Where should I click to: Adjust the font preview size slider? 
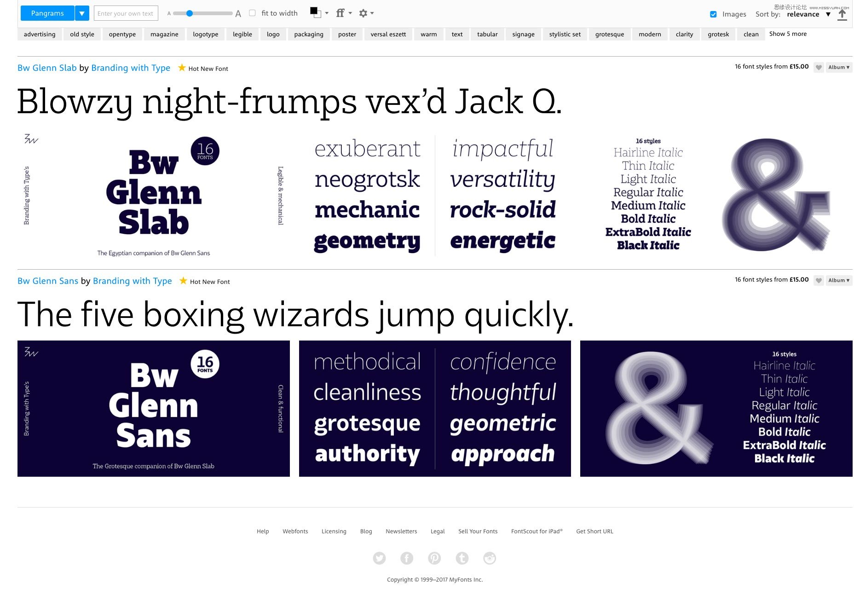click(202, 13)
